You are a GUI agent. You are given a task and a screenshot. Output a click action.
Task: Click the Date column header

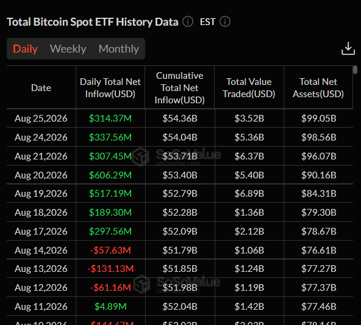(x=41, y=87)
